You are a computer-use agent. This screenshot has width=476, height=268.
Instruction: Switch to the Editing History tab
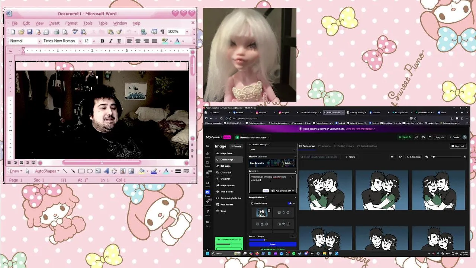tap(344, 146)
